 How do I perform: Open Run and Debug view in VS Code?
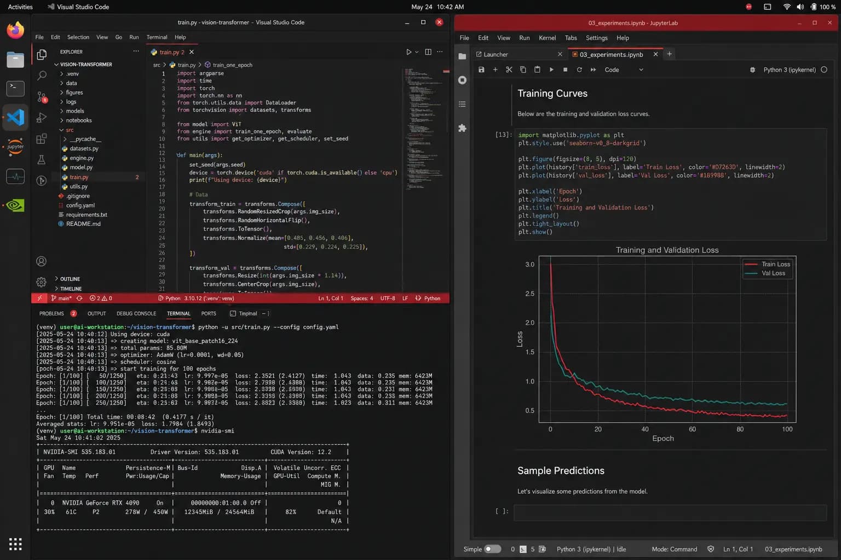42,118
